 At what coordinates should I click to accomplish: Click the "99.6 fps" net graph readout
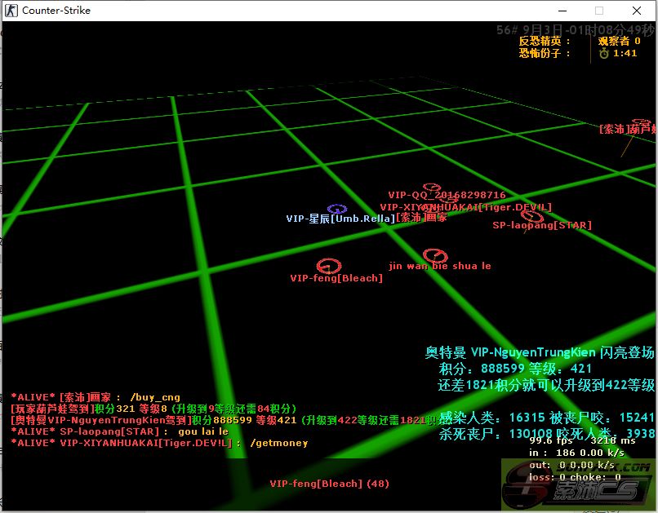tap(551, 440)
